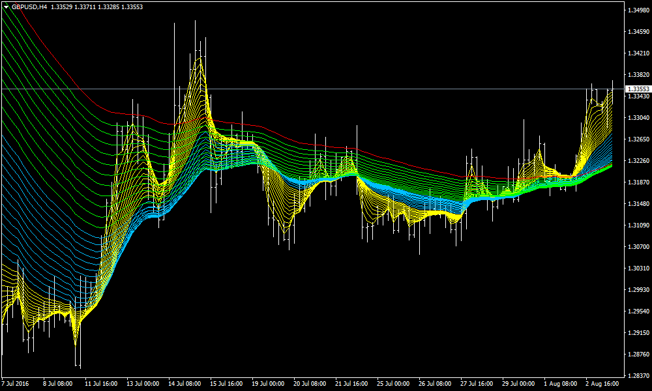
Task: Click the 1.30700 price axis label
Action: (x=637, y=247)
